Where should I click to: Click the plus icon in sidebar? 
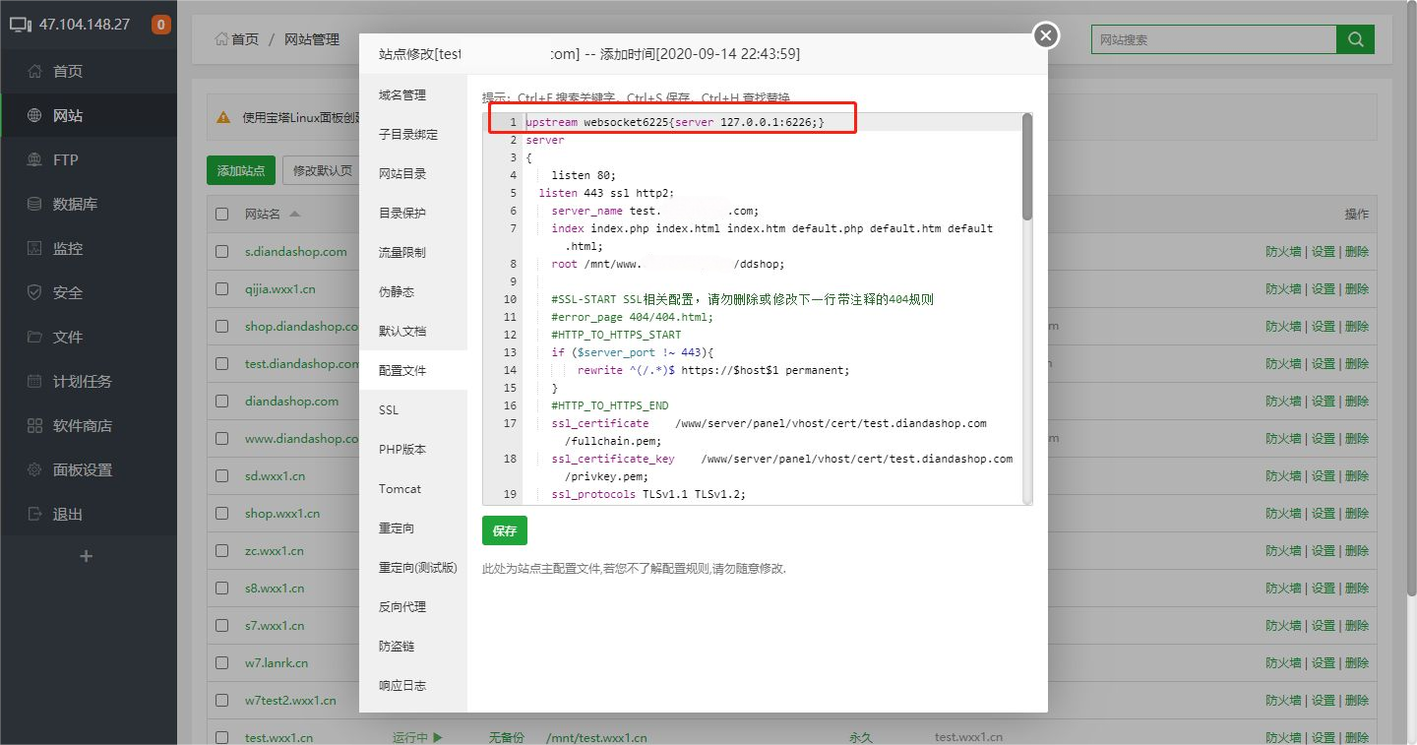(86, 556)
